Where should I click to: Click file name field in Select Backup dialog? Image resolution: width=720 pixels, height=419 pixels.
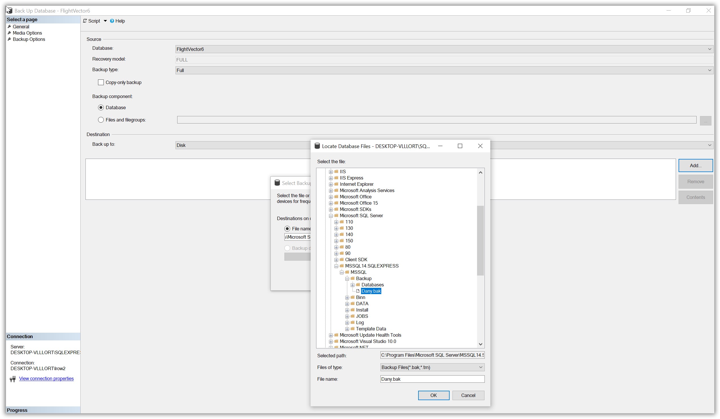(297, 237)
